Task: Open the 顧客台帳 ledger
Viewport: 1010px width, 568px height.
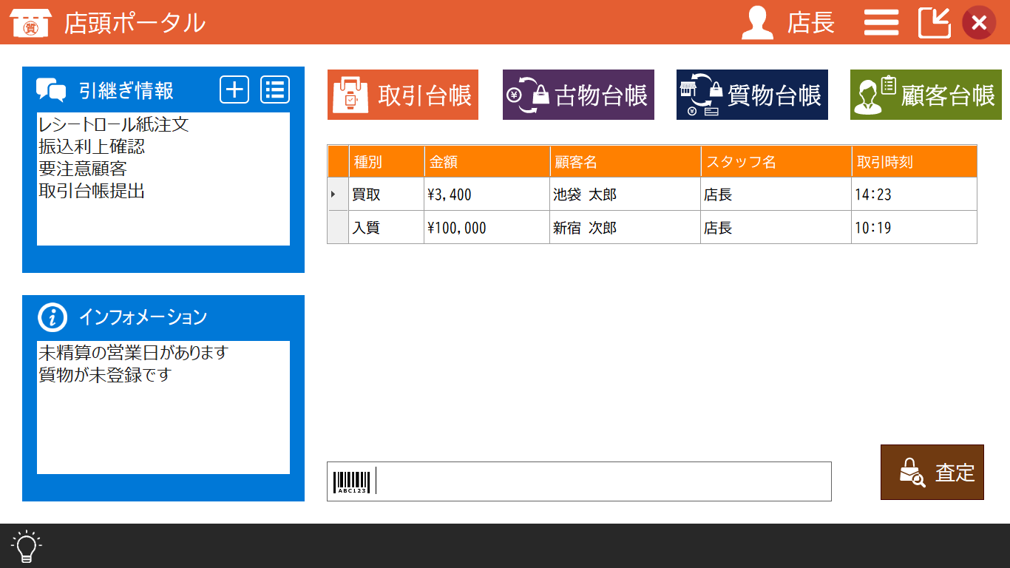Action: [926, 95]
